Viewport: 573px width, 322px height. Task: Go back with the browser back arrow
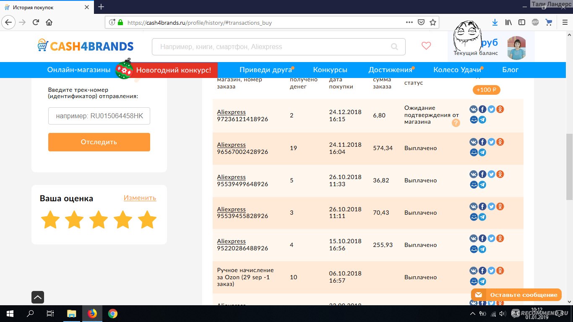pos(9,22)
